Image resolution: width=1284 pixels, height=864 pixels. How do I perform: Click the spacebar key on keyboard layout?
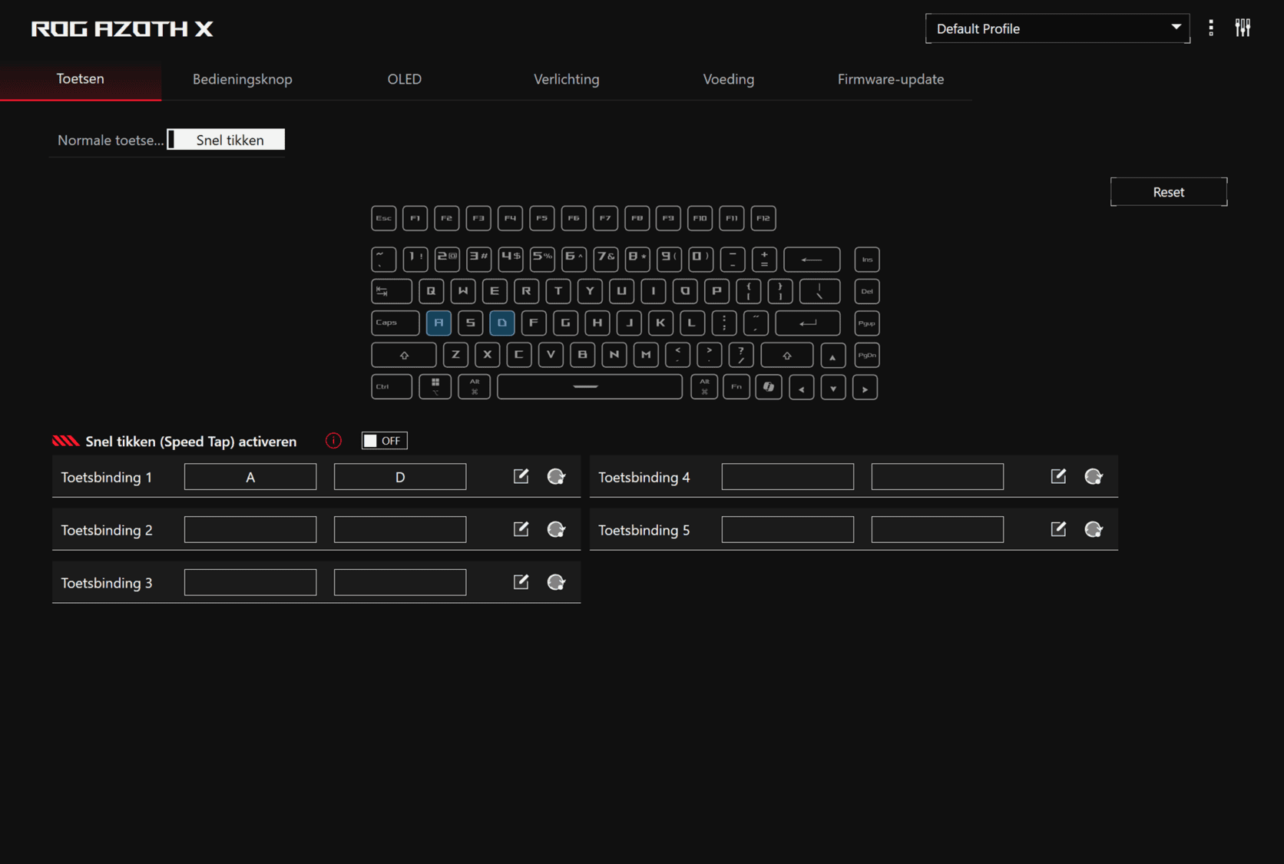[x=589, y=387]
